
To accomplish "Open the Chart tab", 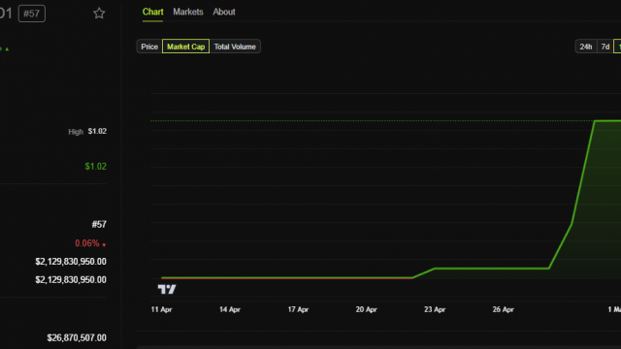I will 153,12.
